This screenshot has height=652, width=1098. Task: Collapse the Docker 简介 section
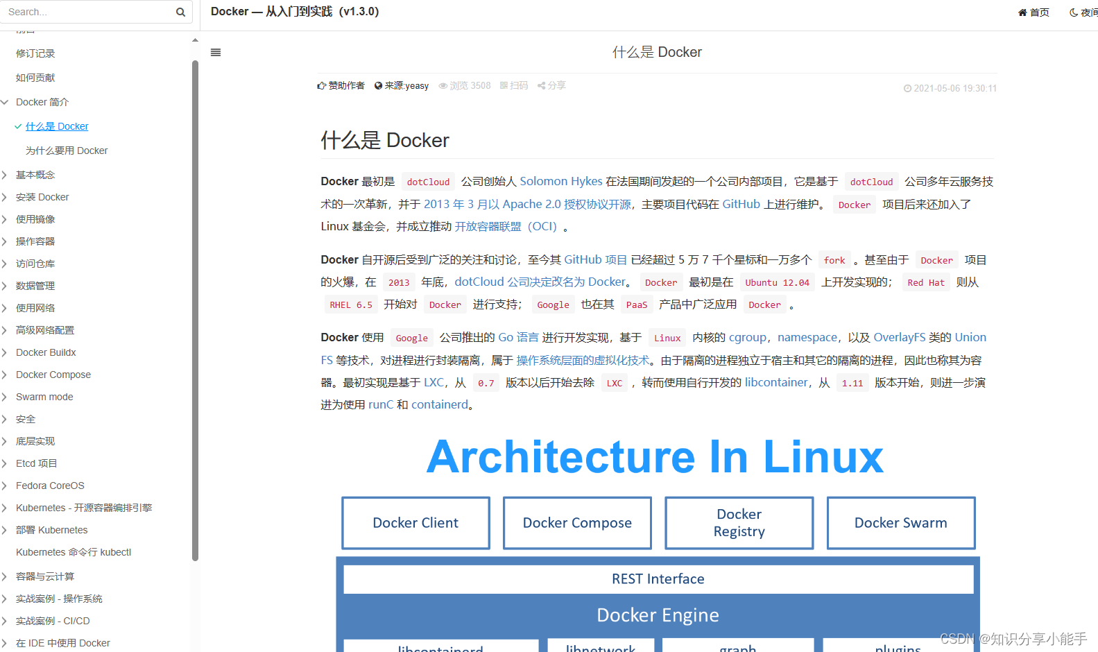click(x=5, y=102)
